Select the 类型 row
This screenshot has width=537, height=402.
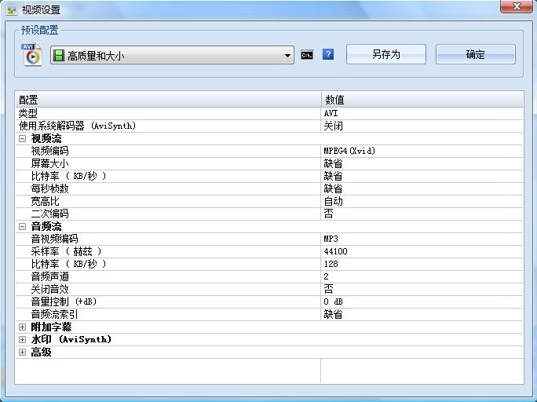click(269, 113)
